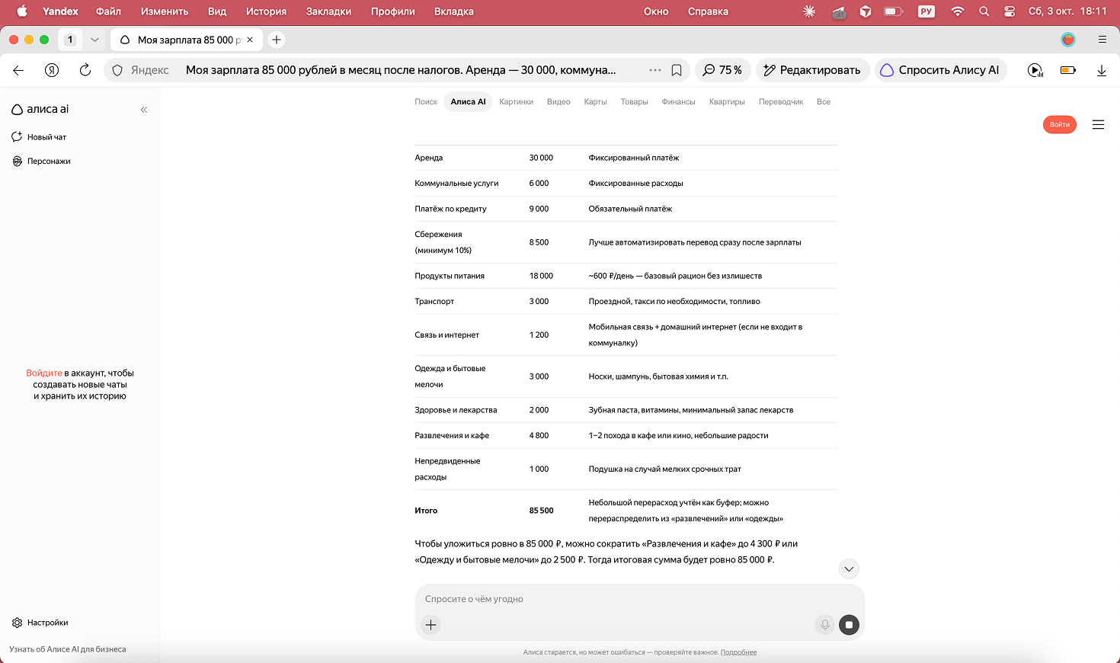This screenshot has height=663, width=1120.
Task: Click Спросить Алису AI button
Action: (940, 70)
